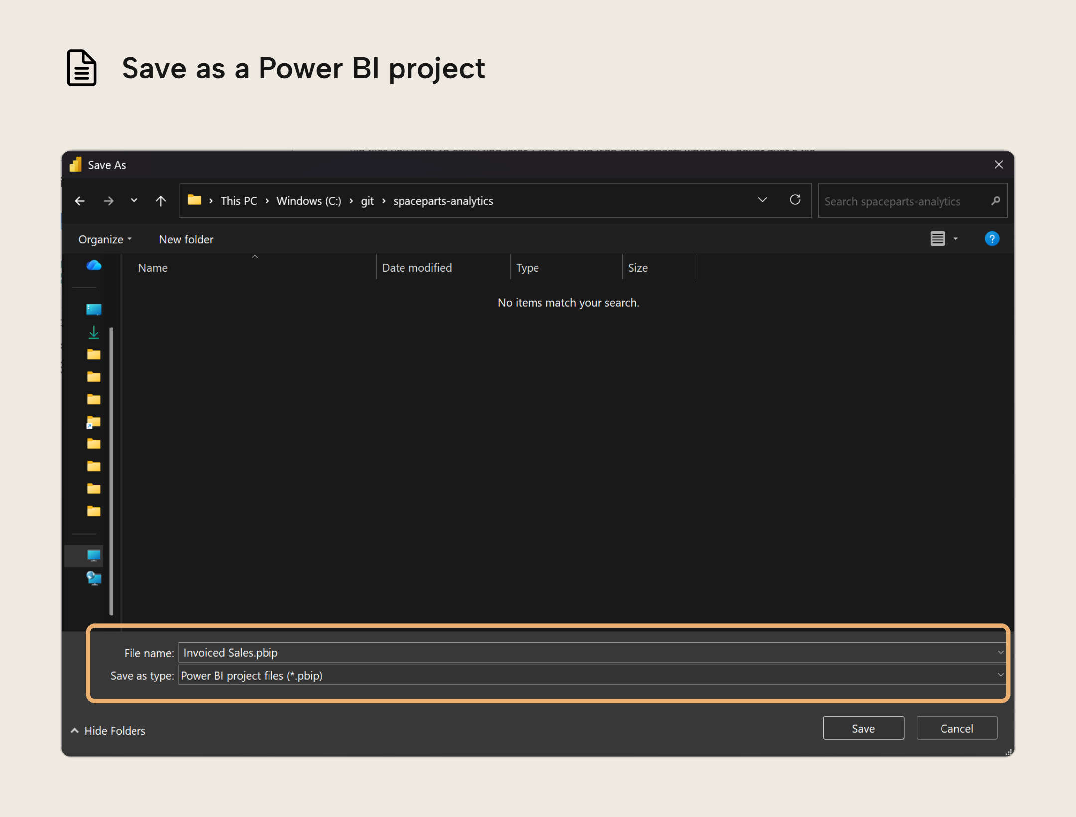Close the Save As dialog window
The height and width of the screenshot is (817, 1076).
999,165
